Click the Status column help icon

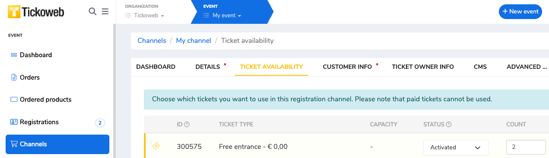449,124
